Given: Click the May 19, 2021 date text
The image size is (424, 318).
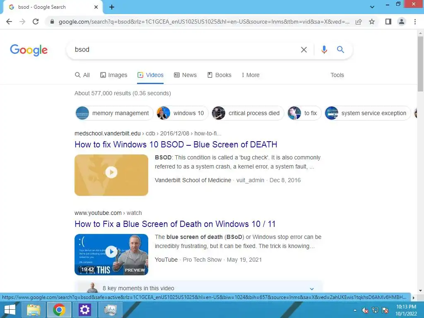Looking at the screenshot, I should (244, 260).
